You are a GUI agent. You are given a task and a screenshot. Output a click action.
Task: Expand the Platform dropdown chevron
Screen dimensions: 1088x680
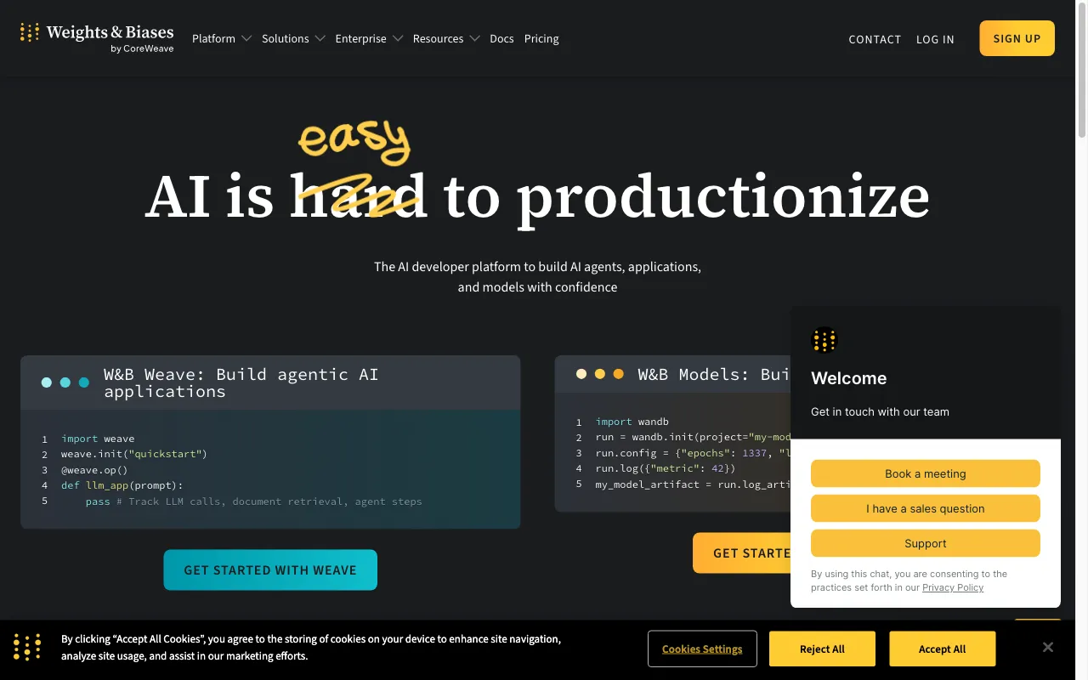tap(246, 39)
